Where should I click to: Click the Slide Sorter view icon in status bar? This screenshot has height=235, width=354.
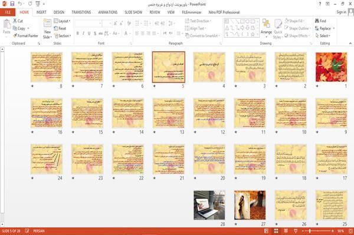(276, 231)
